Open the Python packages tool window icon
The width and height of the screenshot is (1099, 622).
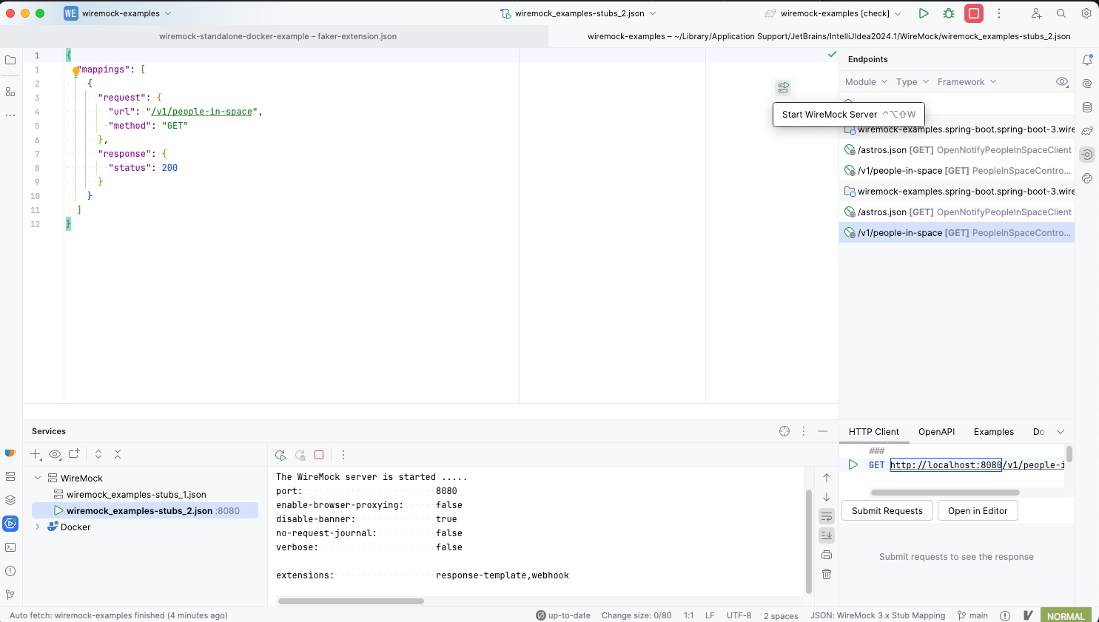pyautogui.click(x=1087, y=178)
